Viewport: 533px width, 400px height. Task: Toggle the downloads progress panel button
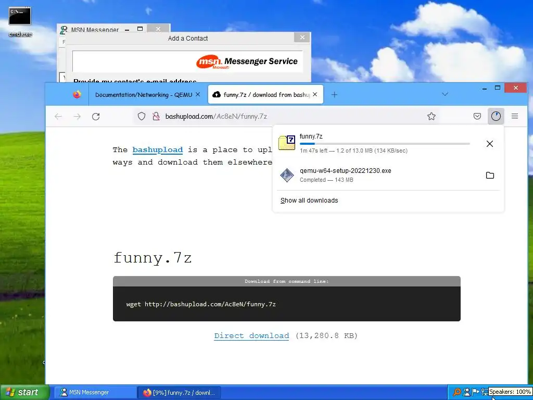tap(496, 116)
